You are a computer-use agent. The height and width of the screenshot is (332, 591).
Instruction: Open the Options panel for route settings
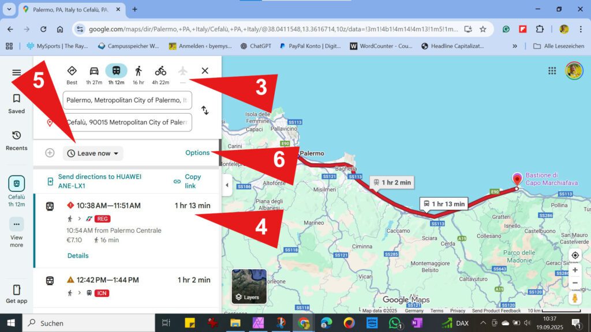[x=197, y=152]
